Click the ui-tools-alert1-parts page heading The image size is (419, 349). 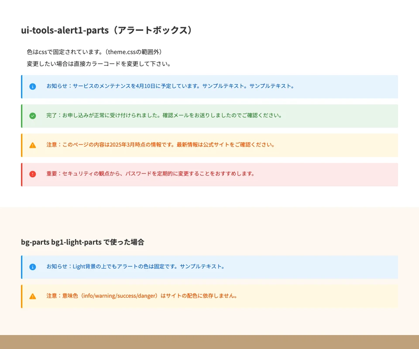pyautogui.click(x=106, y=31)
